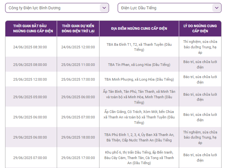
Task: Click start time 29/06/2025 05:00:00
Action: [x=30, y=97]
